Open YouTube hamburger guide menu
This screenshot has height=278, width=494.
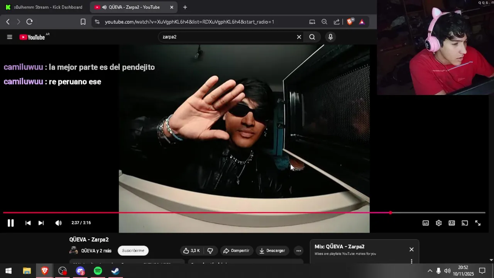[x=10, y=37]
